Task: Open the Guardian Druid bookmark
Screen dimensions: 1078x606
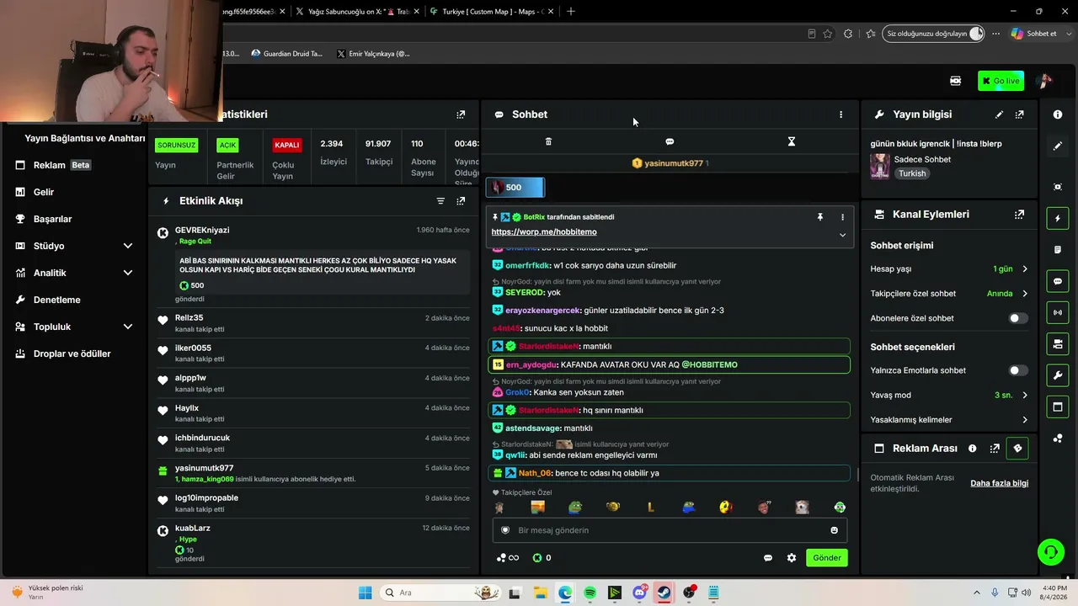Action: point(287,54)
